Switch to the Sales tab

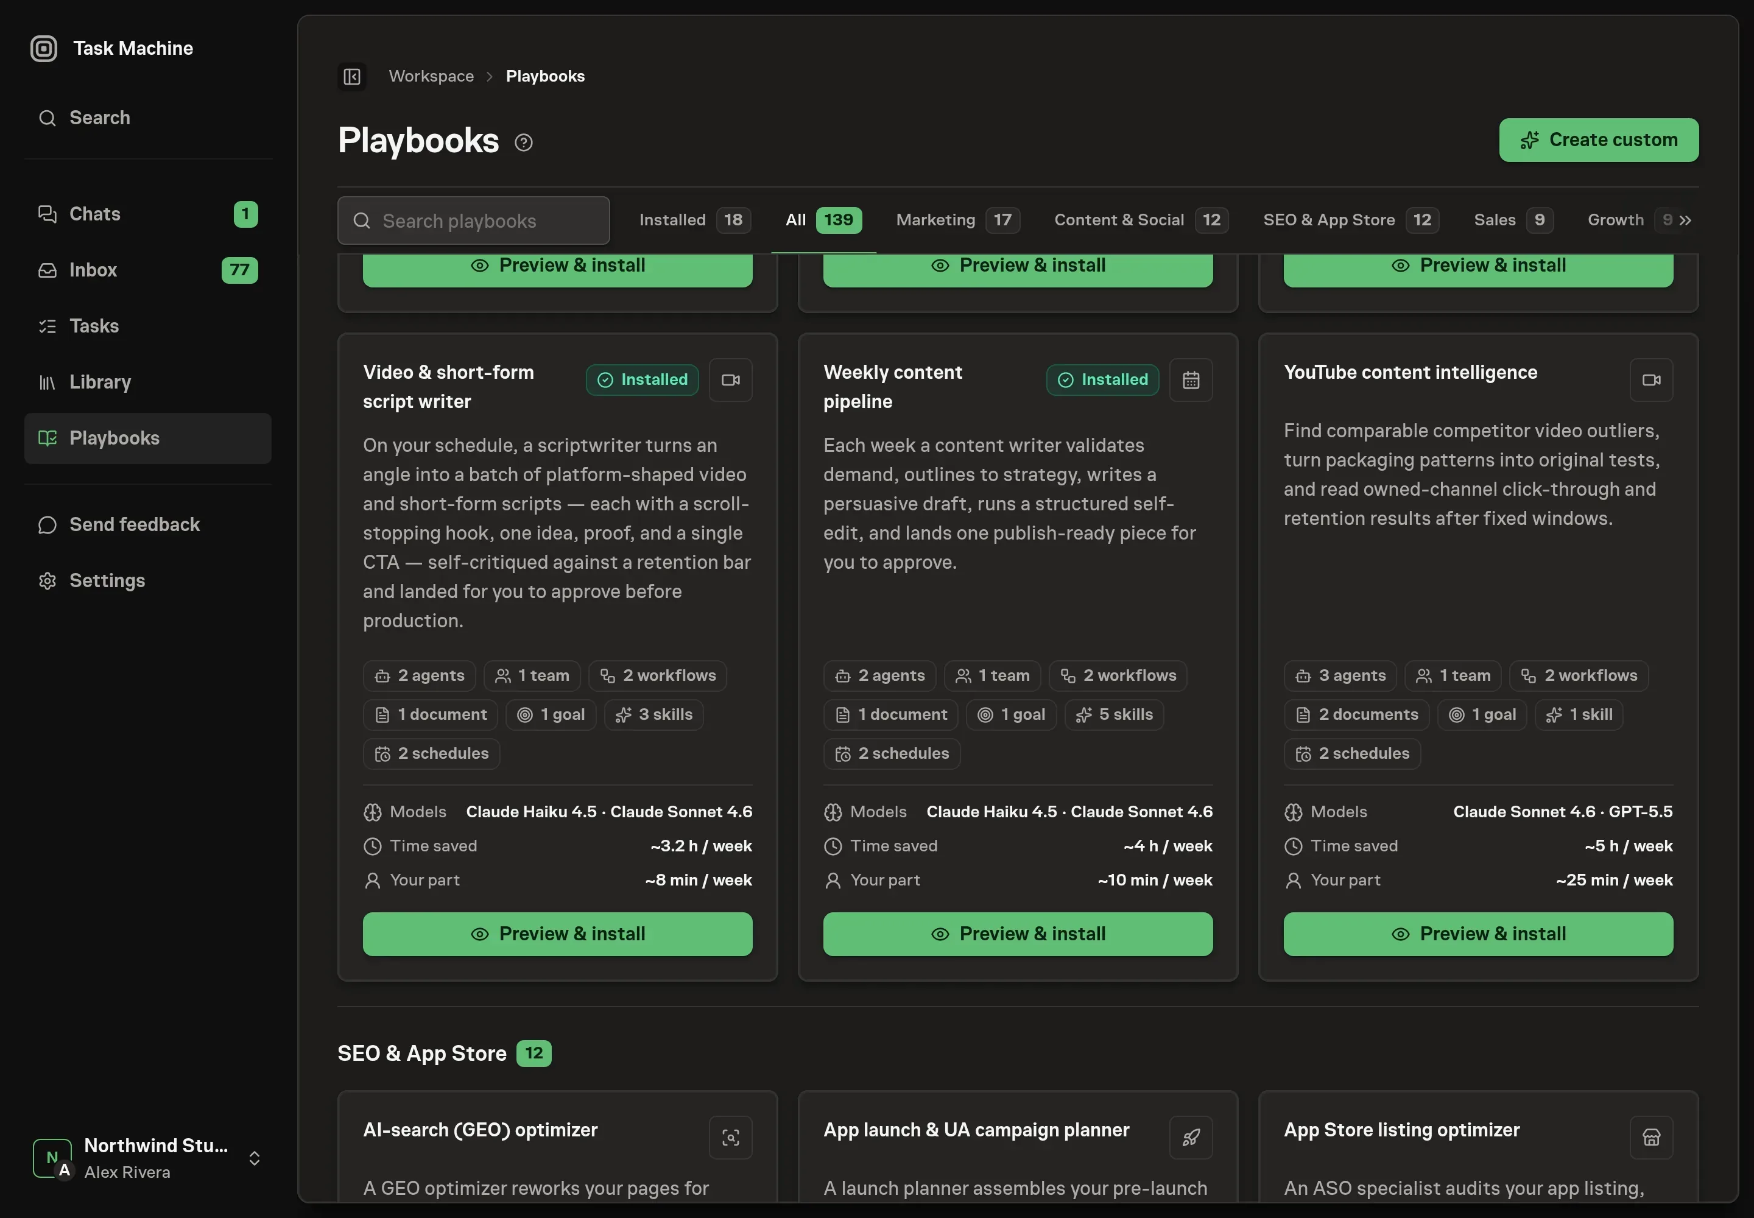(x=1513, y=220)
